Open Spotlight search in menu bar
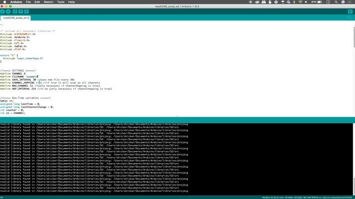 pos(336,2)
